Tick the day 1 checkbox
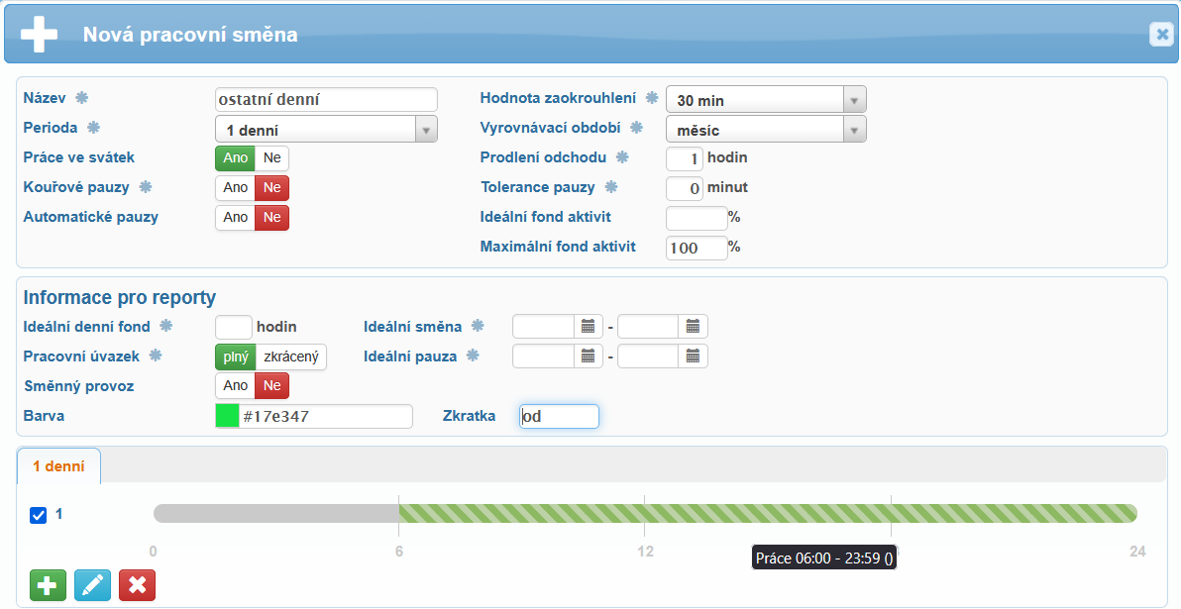 39,515
